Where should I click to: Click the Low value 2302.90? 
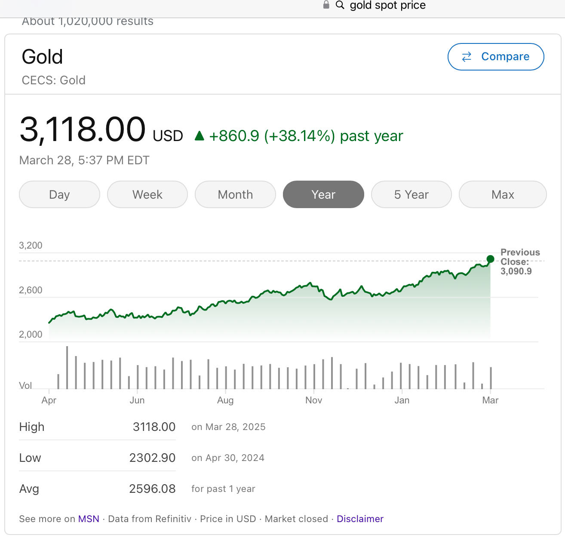click(x=152, y=458)
